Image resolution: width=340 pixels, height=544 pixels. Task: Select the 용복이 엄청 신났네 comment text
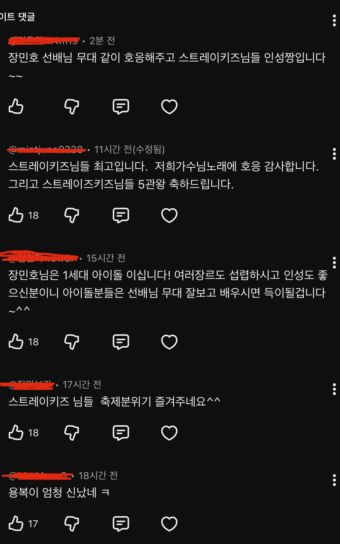59,493
